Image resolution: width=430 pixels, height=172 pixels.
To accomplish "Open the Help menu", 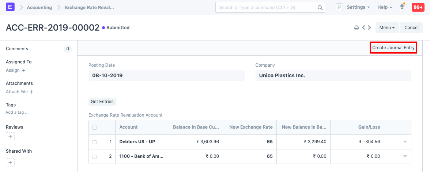I will click(385, 7).
